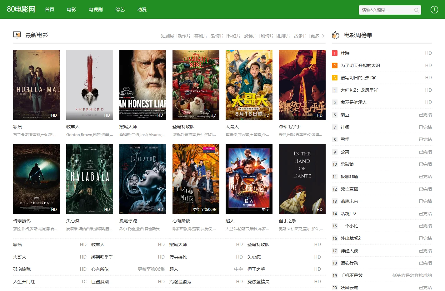Open the 电视剧 nav item
Image resolution: width=445 pixels, height=291 pixels.
tap(96, 10)
